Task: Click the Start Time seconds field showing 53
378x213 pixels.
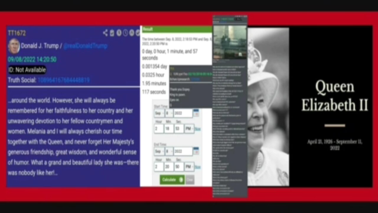Action: coord(179,128)
